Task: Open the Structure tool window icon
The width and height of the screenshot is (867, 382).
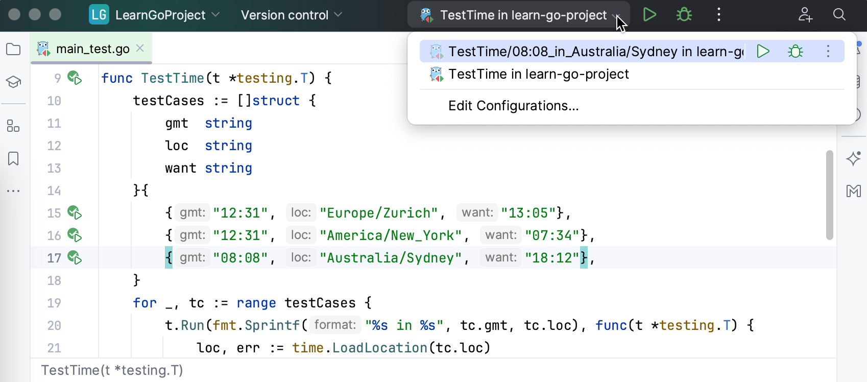Action: (13, 126)
